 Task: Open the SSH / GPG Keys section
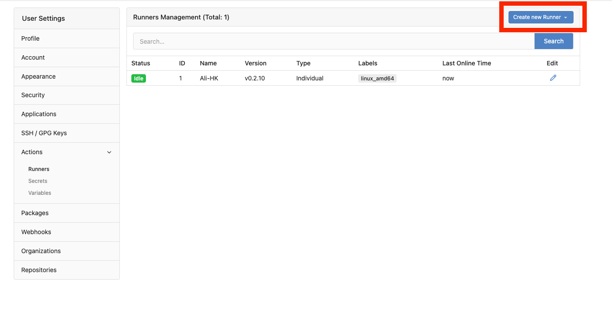point(44,133)
